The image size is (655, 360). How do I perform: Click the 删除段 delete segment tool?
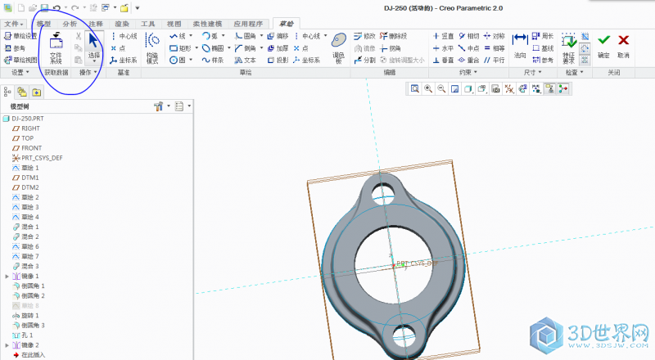coord(394,36)
